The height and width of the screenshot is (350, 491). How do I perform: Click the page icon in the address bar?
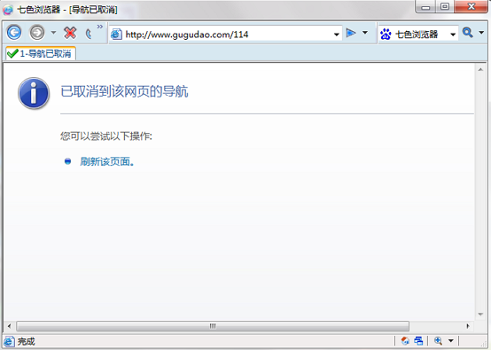(116, 35)
